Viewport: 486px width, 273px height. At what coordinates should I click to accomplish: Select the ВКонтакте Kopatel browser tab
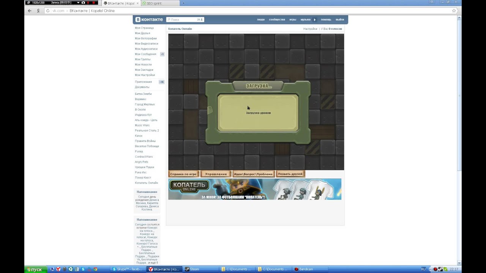point(121,3)
